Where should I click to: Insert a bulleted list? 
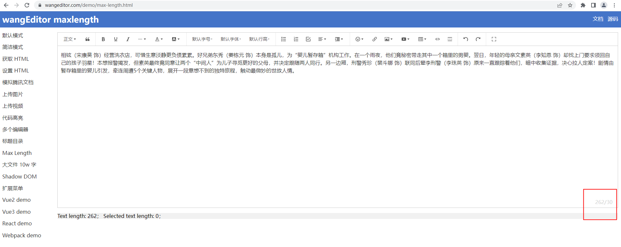(x=284, y=39)
